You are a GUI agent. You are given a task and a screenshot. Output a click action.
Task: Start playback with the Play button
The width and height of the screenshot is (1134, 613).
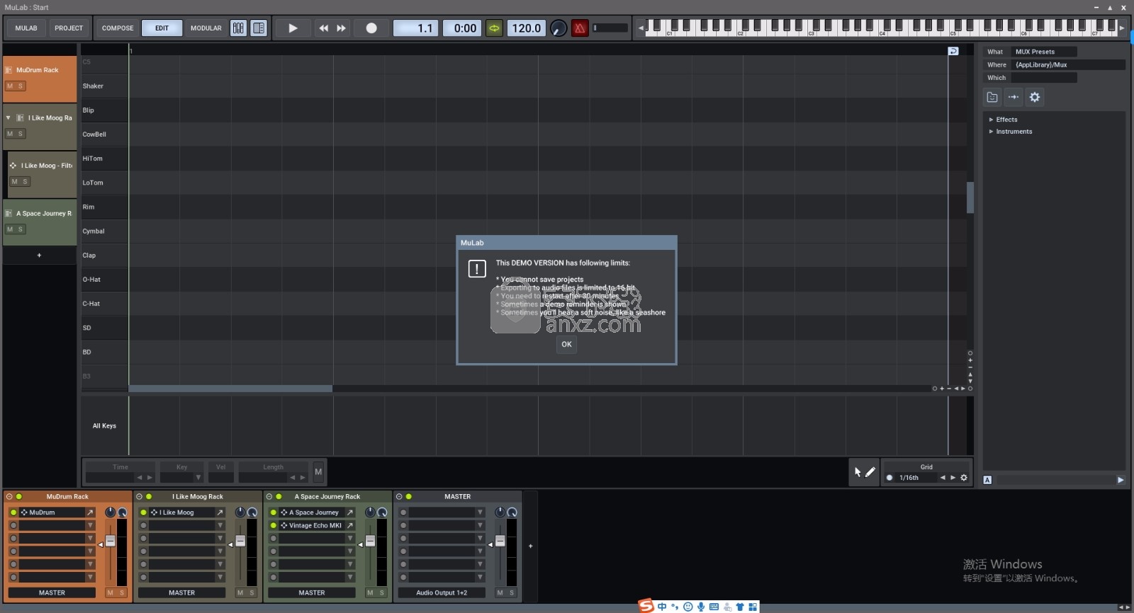click(x=292, y=28)
